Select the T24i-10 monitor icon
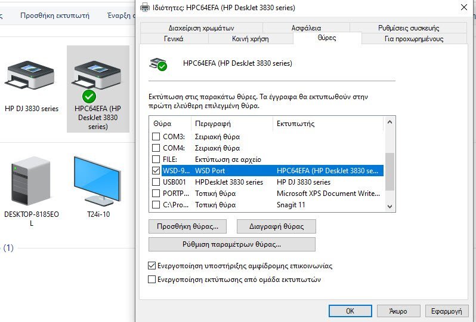The width and height of the screenshot is (476, 322). pos(98,182)
